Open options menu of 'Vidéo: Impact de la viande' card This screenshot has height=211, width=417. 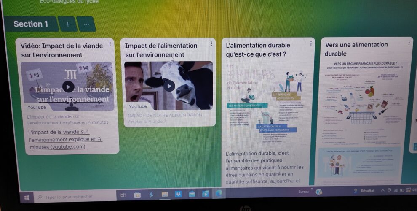pos(110,44)
